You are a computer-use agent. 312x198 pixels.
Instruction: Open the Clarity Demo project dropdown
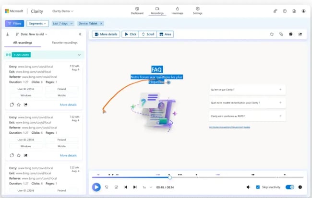point(63,11)
